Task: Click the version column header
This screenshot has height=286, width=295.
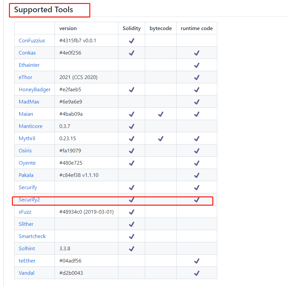Action: pyautogui.click(x=68, y=28)
